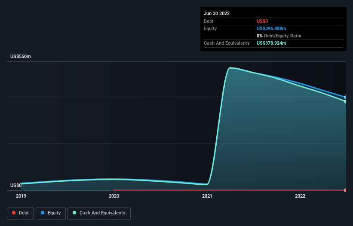Click the teal Cash And Equivalents legend dot
This screenshot has width=353, height=226.
click(x=74, y=213)
